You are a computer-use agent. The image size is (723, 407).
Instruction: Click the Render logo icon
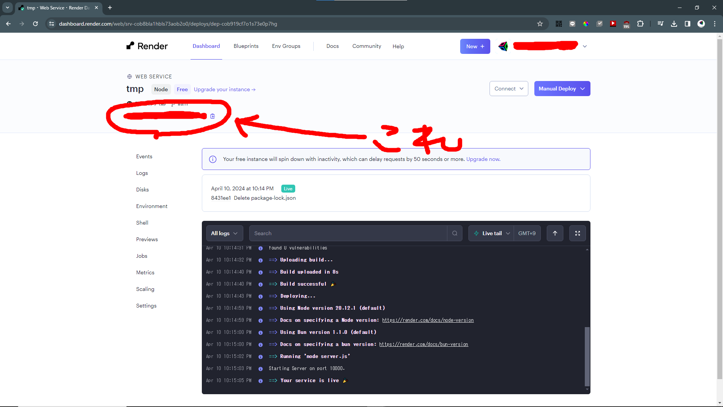[130, 46]
